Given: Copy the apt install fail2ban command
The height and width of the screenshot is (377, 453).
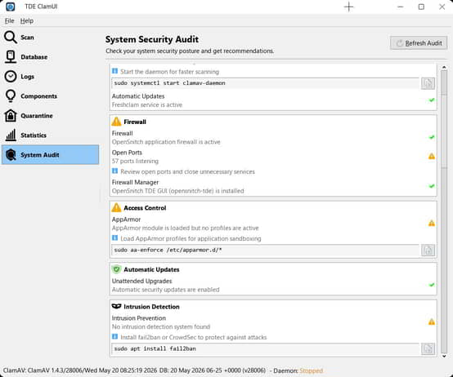Looking at the screenshot, I should tap(428, 348).
